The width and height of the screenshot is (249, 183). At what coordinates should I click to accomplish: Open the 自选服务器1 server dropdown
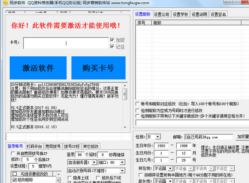pyautogui.click(x=94, y=162)
